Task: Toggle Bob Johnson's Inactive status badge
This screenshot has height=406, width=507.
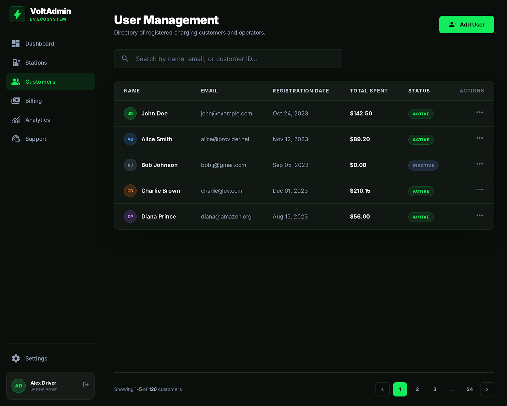Action: point(423,165)
